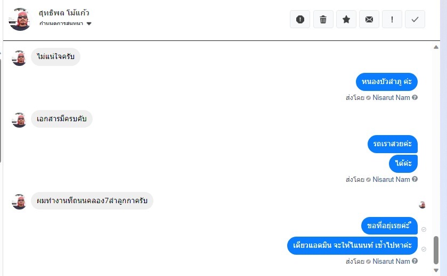Open the large profile photo in header
The height and width of the screenshot is (276, 447).
point(20,19)
